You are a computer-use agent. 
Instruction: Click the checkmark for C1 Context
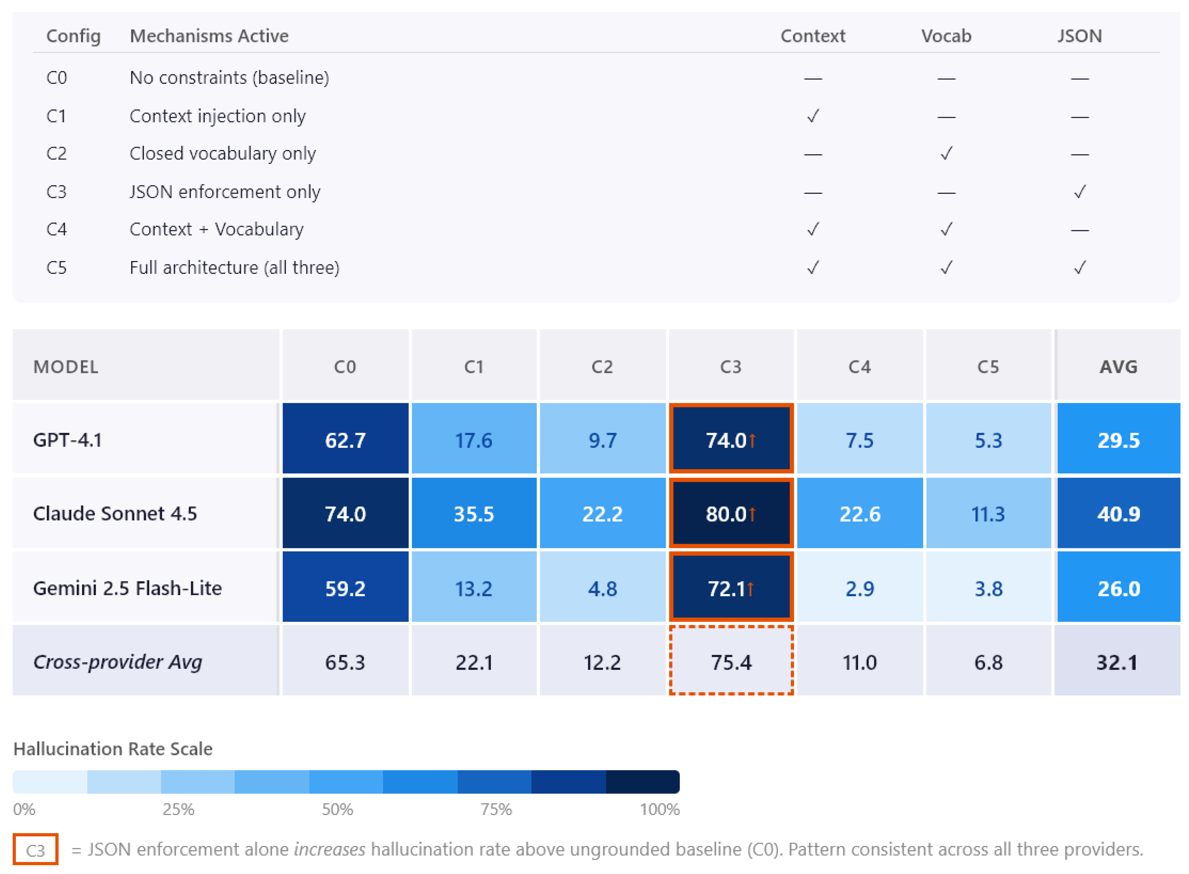[x=812, y=115]
